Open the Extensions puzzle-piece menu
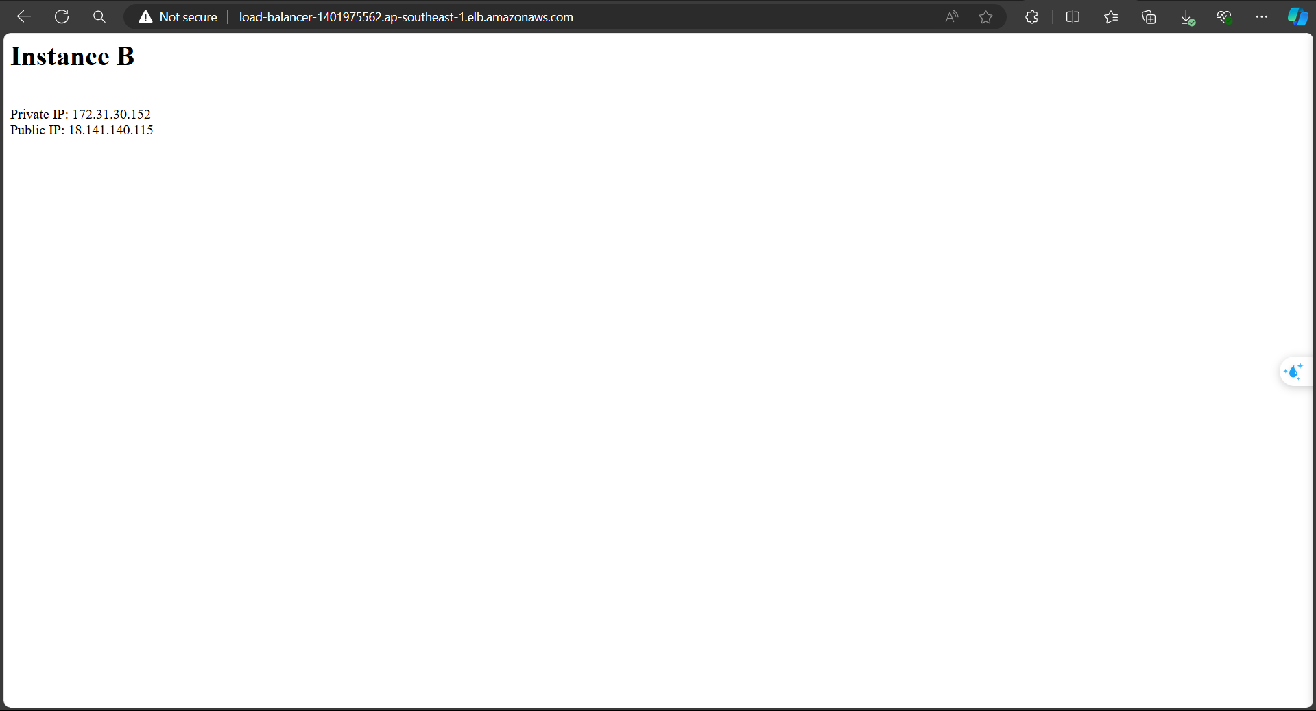The width and height of the screenshot is (1316, 711). 1031,17
